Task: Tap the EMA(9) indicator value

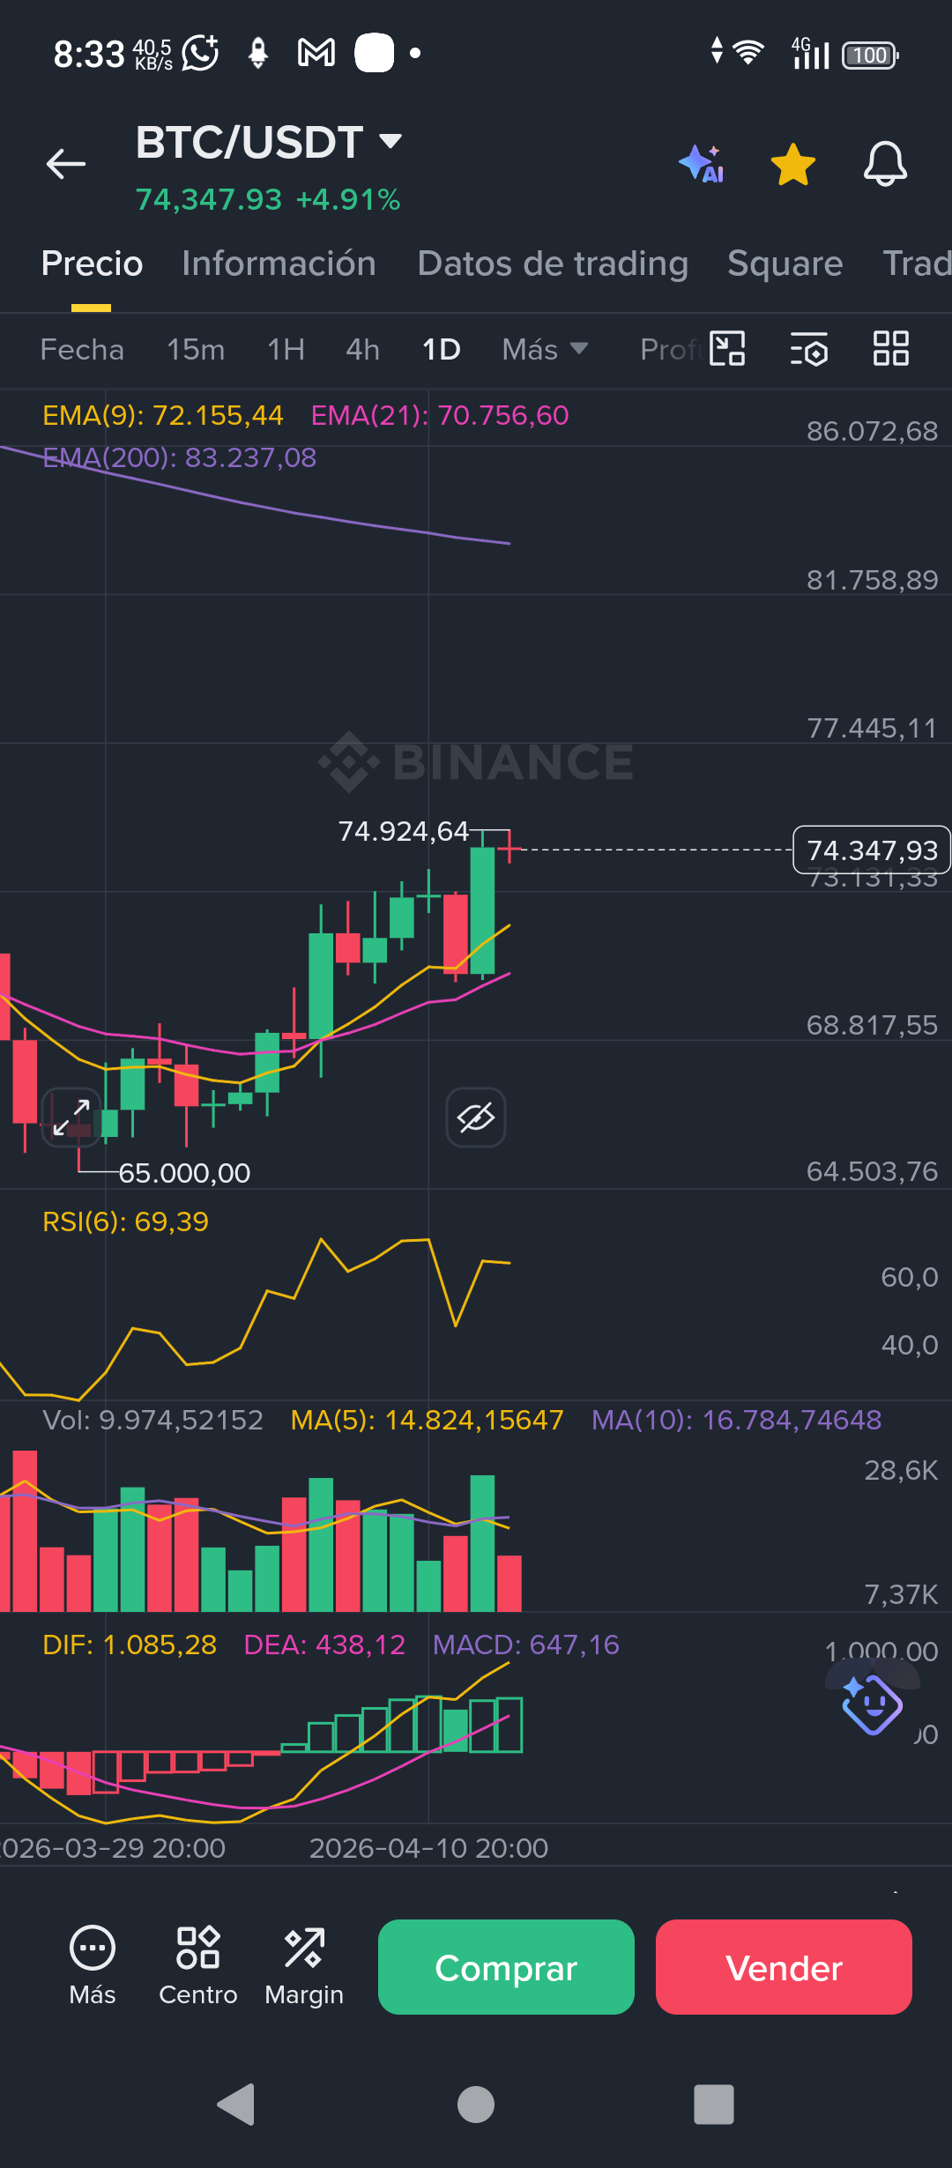Action: coord(163,415)
